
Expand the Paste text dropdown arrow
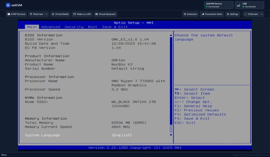click(x=47, y=14)
